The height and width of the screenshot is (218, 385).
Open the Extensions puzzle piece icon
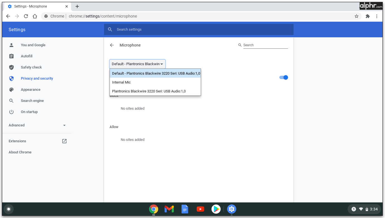pos(367,16)
